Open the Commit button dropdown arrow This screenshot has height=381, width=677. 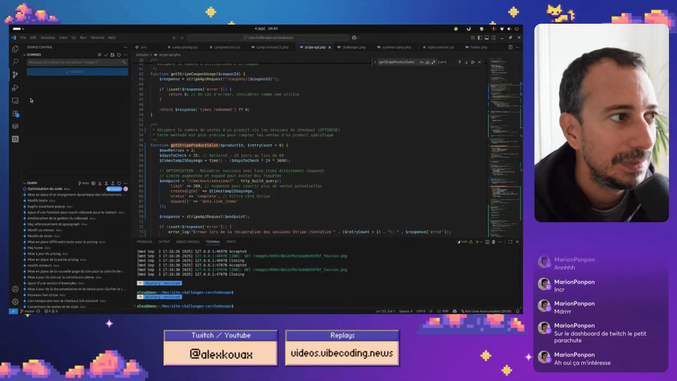click(124, 72)
